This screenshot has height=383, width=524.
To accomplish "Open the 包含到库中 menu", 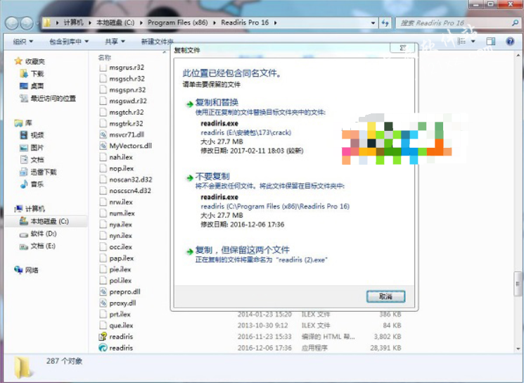I will click(x=69, y=42).
